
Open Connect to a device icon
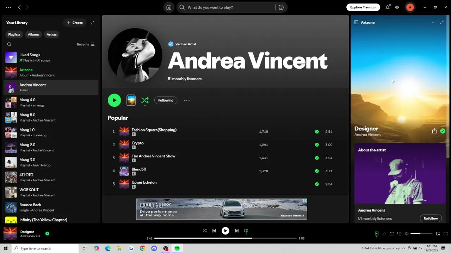(x=399, y=234)
